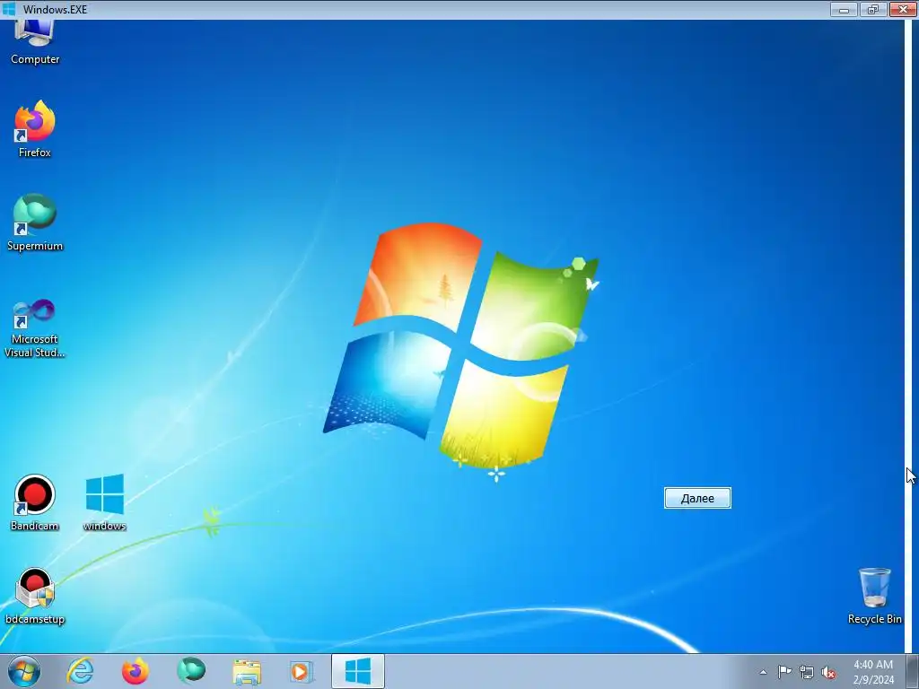Select the Recycle Bin icon

point(874,596)
